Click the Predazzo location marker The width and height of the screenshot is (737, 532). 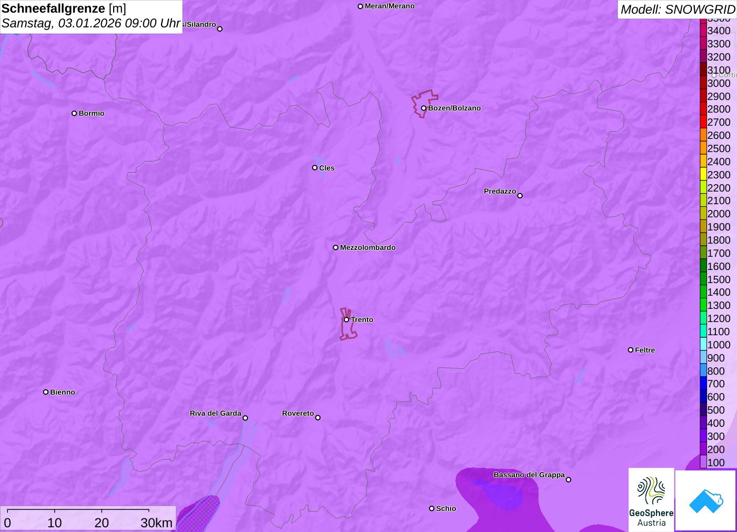(x=520, y=196)
